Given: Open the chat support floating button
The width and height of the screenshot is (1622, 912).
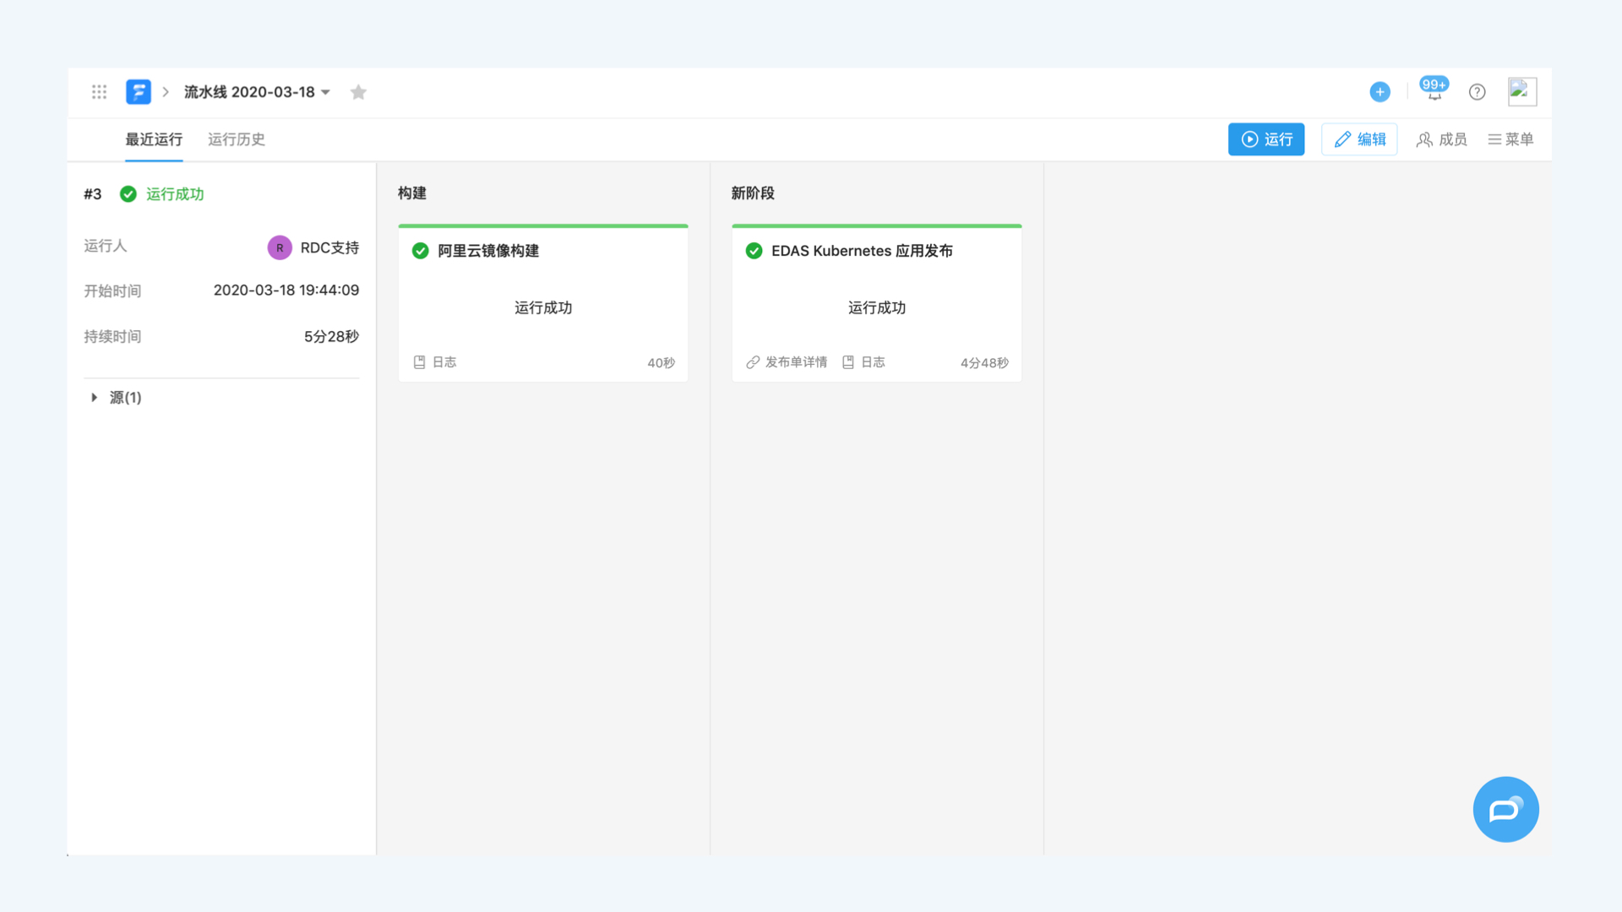Looking at the screenshot, I should point(1505,809).
